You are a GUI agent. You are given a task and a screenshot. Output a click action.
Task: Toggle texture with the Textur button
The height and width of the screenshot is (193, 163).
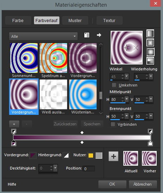tap(109, 20)
